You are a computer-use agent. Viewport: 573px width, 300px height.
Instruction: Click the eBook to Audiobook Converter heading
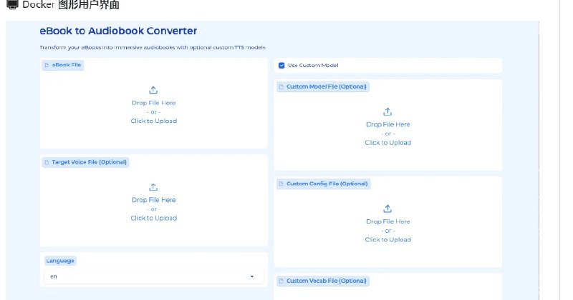(x=118, y=31)
